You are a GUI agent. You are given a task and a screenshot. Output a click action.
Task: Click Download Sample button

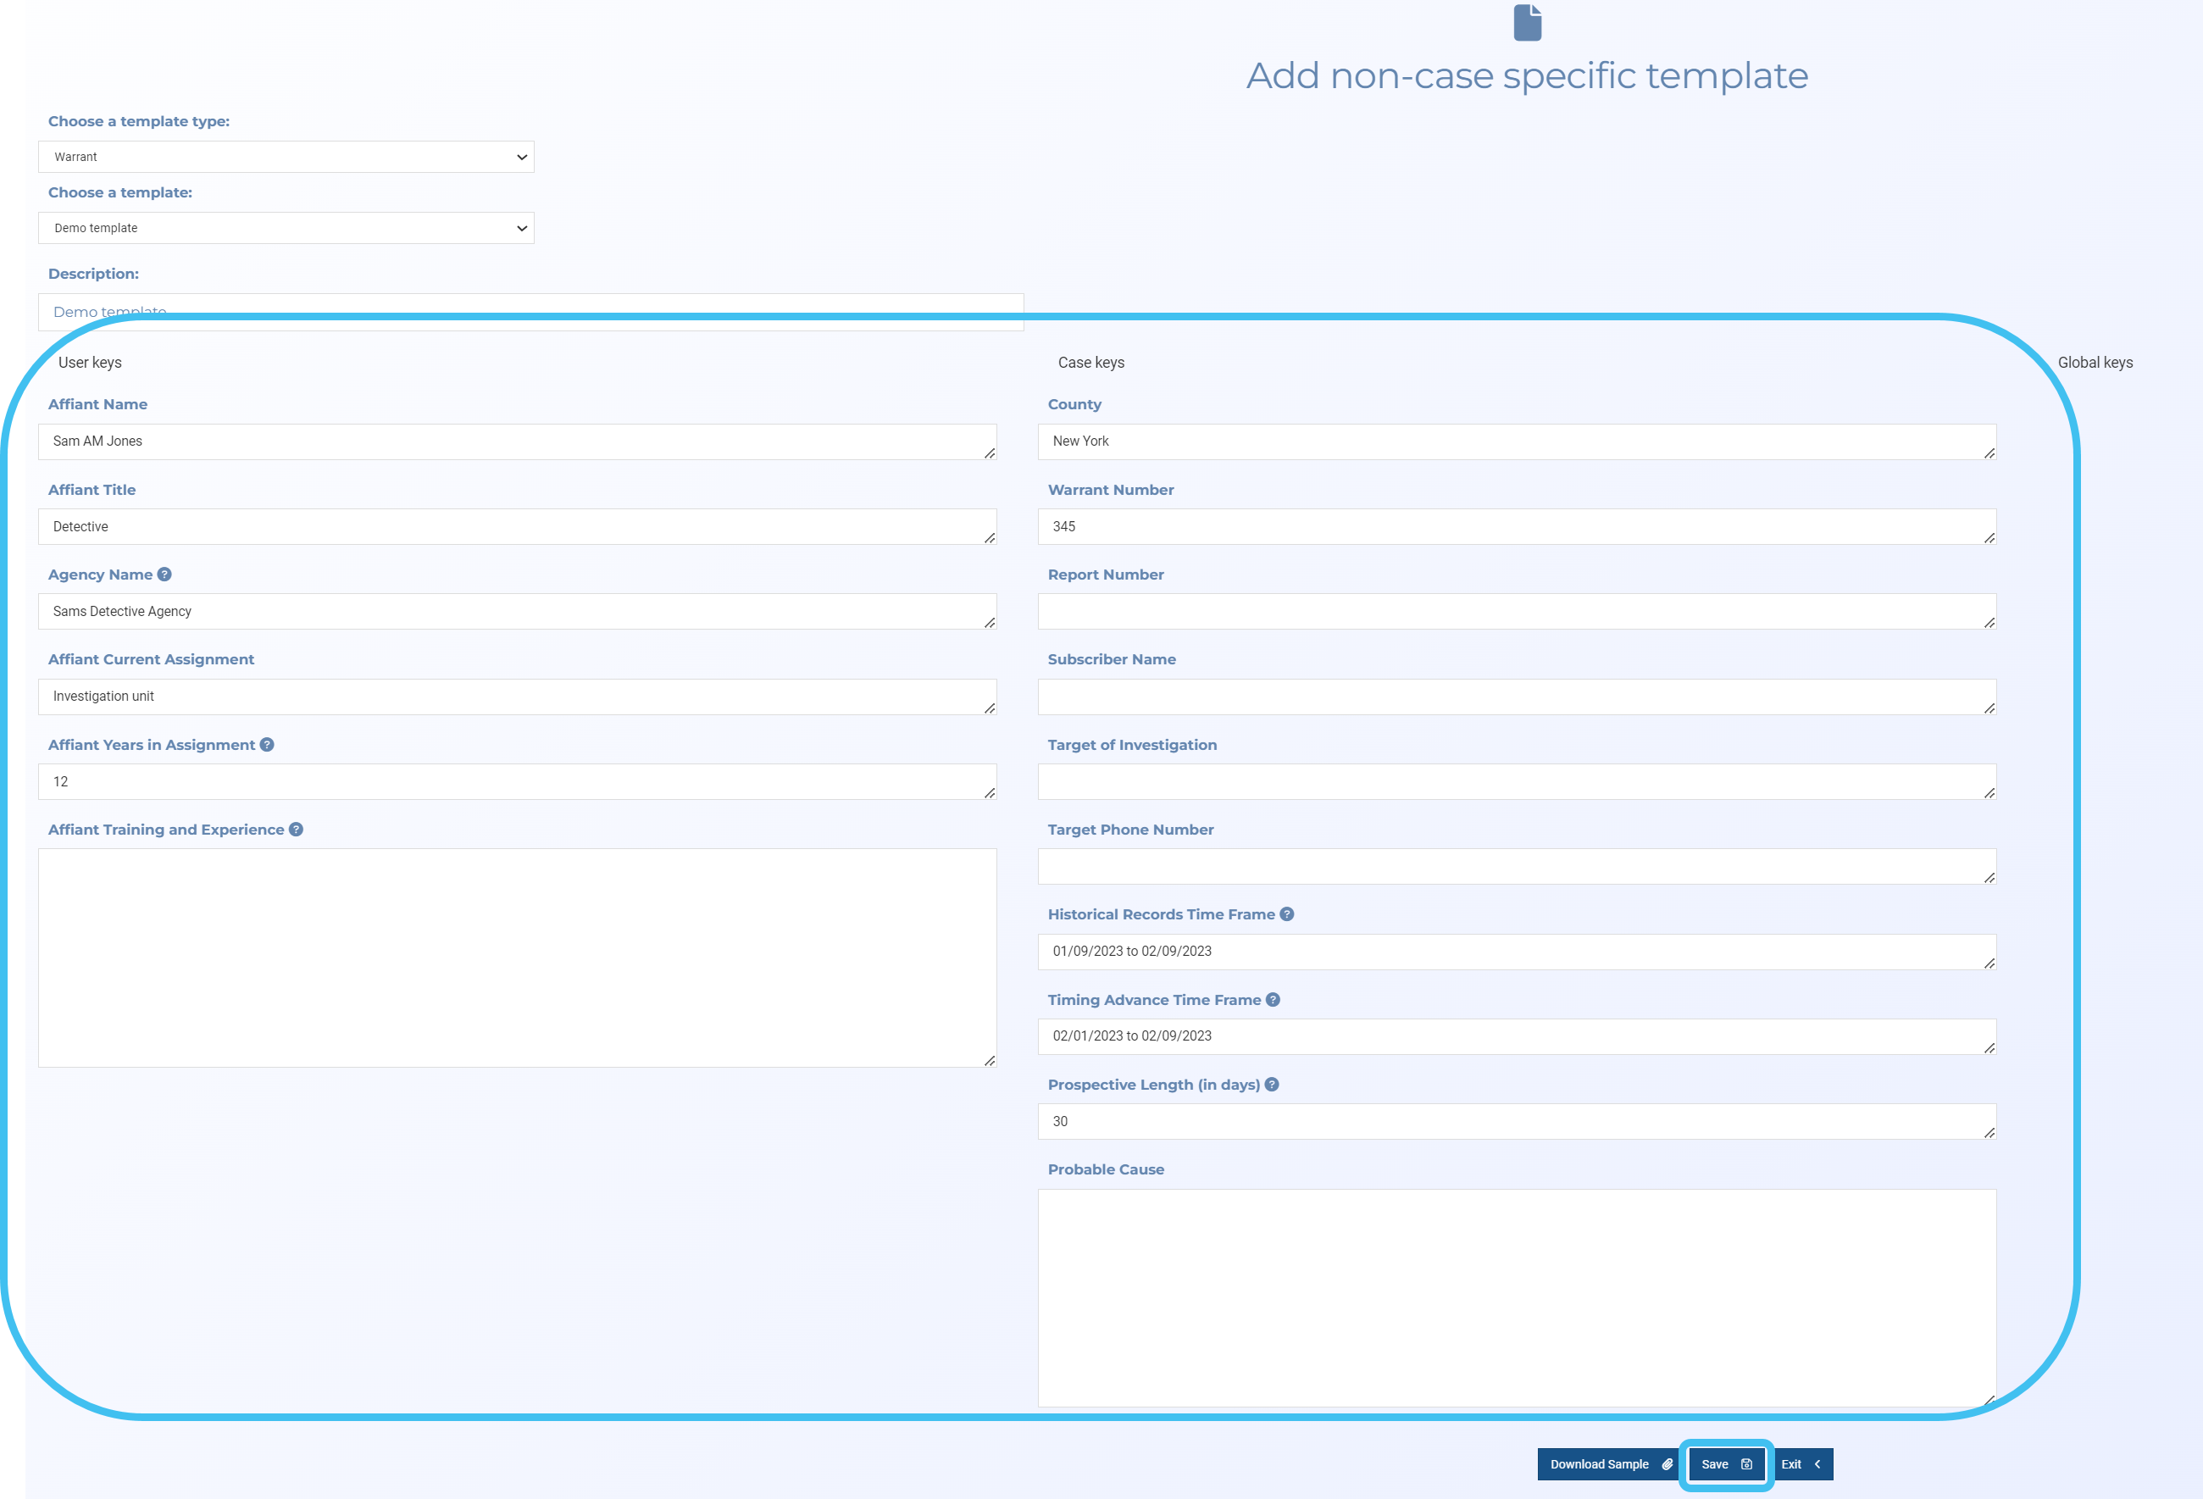(1610, 1464)
